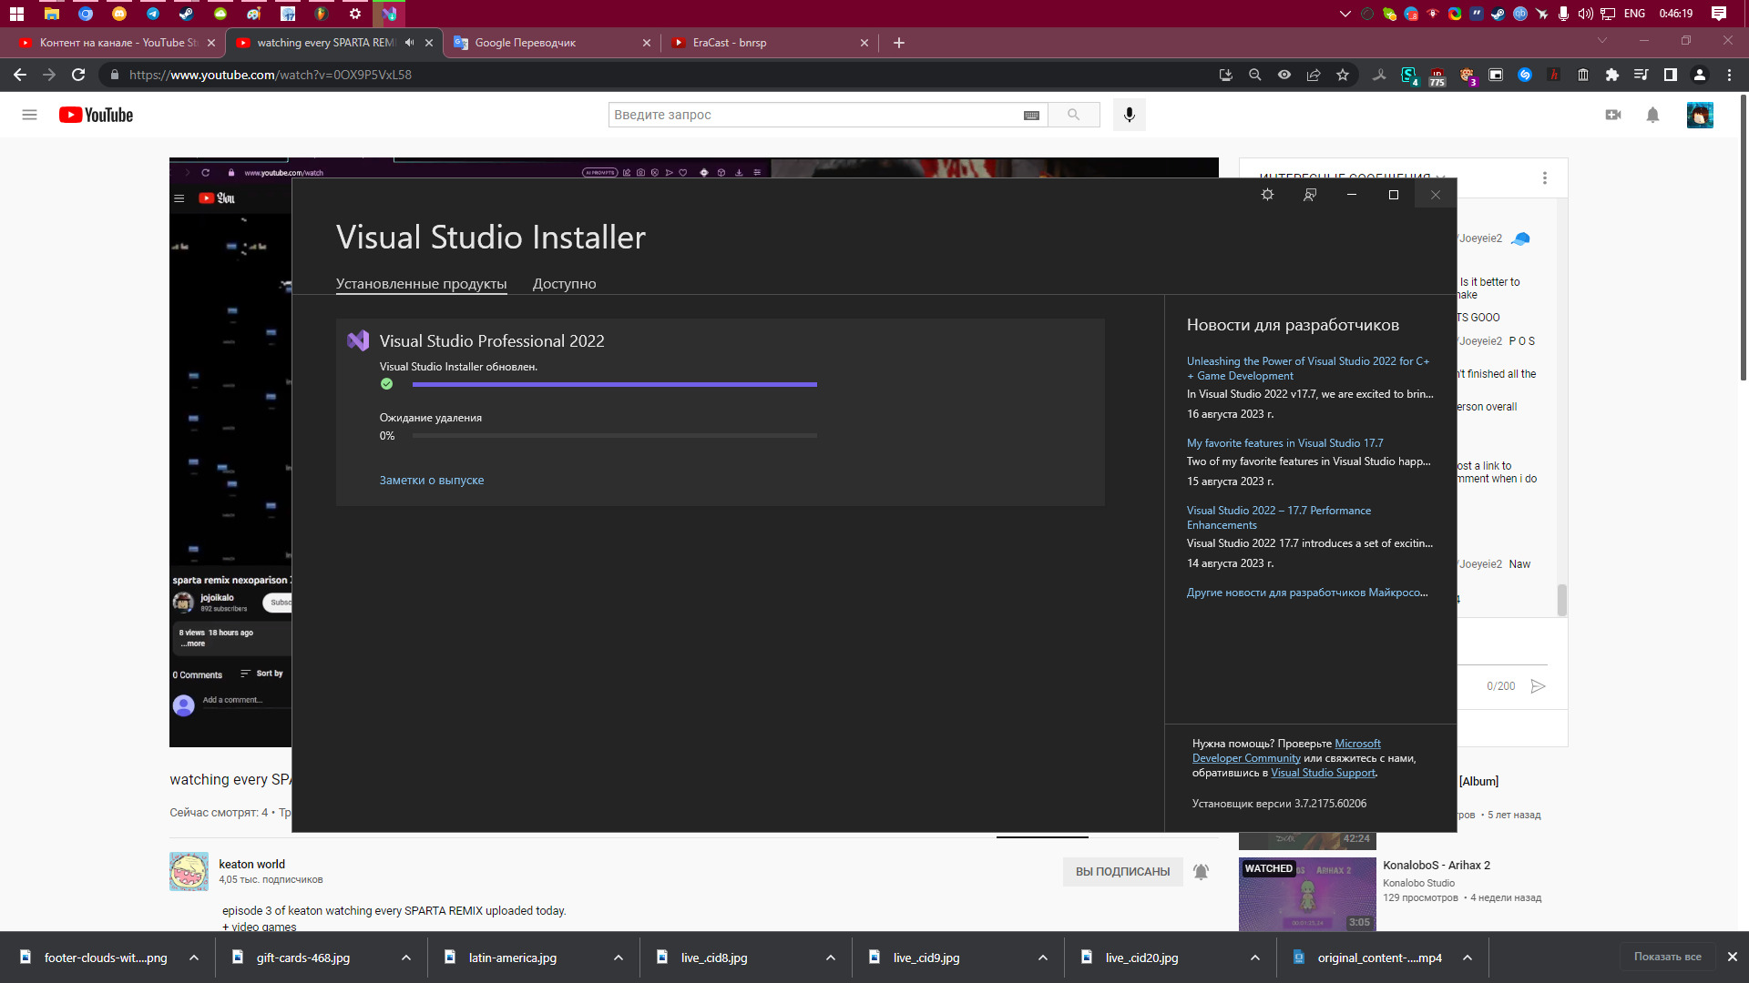Image resolution: width=1749 pixels, height=983 pixels.
Task: Bookmark this page with star icon
Action: pyautogui.click(x=1343, y=75)
